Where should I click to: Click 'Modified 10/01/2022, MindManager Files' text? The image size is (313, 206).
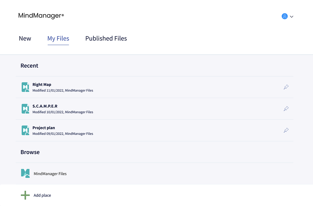(x=63, y=112)
